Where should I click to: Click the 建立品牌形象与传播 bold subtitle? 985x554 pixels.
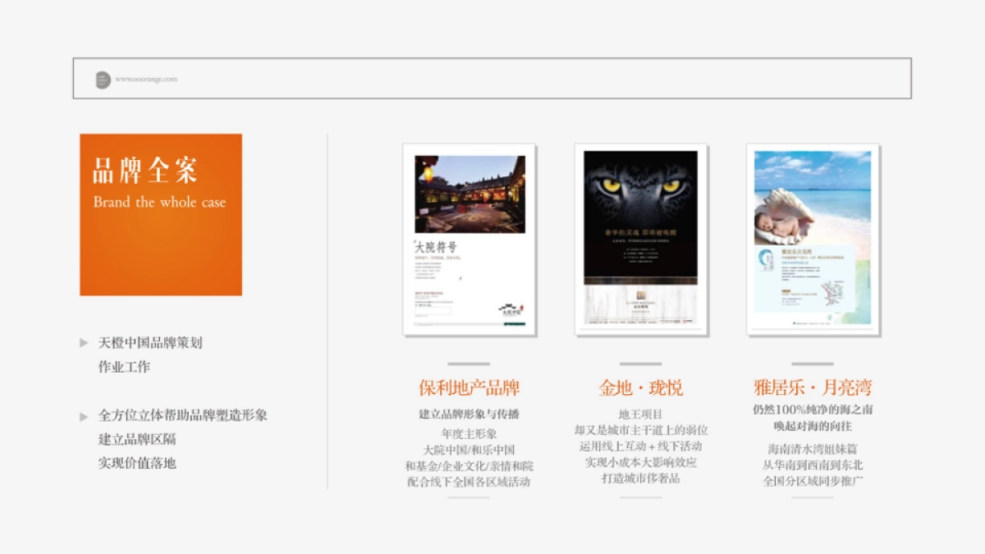coord(469,414)
